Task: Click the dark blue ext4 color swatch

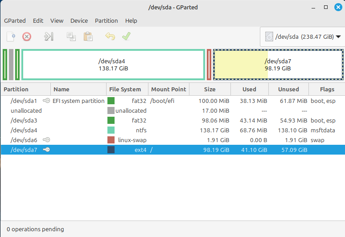Action: pos(111,150)
